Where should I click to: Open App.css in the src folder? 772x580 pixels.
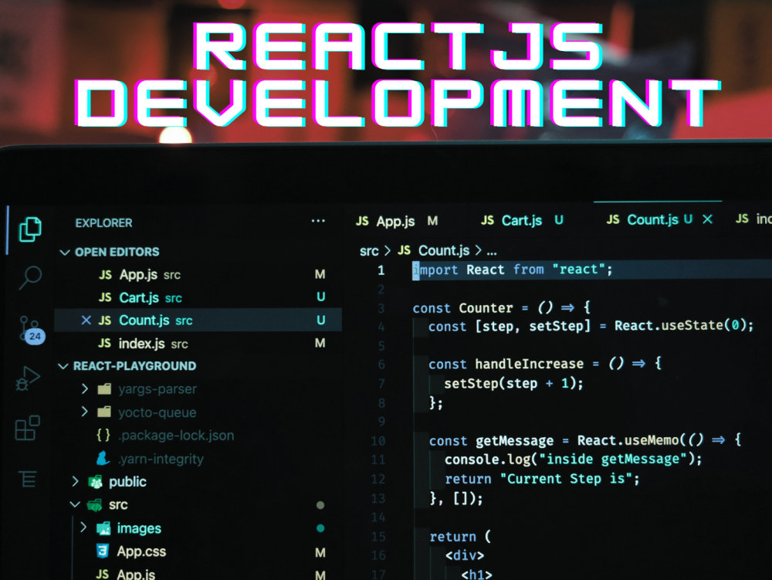(x=141, y=551)
